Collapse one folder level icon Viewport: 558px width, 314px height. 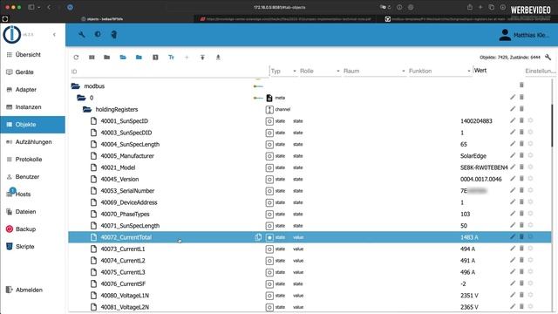[139, 58]
